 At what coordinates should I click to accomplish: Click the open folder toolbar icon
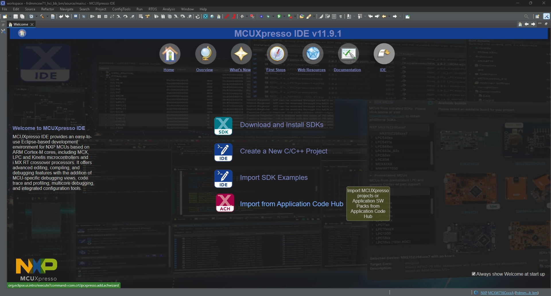click(302, 16)
